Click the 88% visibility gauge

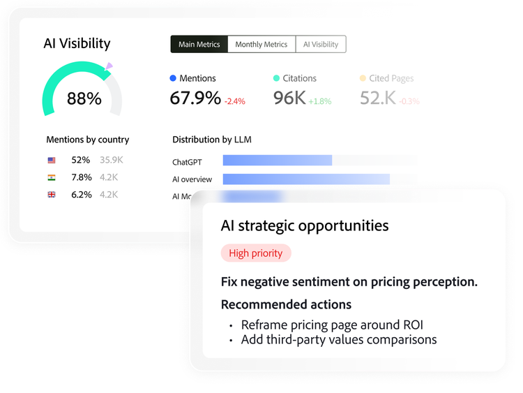coord(82,89)
